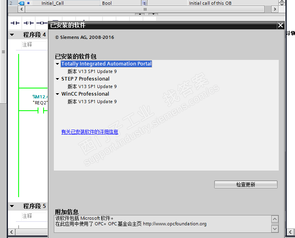The width and height of the screenshot is (295, 238).
Task: Select STEP 7 Professional item
Action: tap(85, 79)
